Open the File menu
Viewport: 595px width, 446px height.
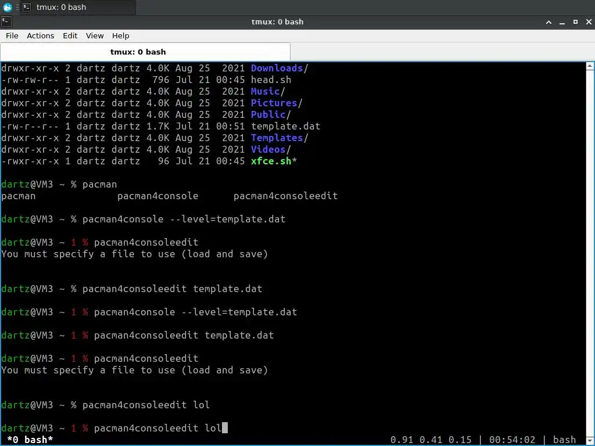(12, 35)
